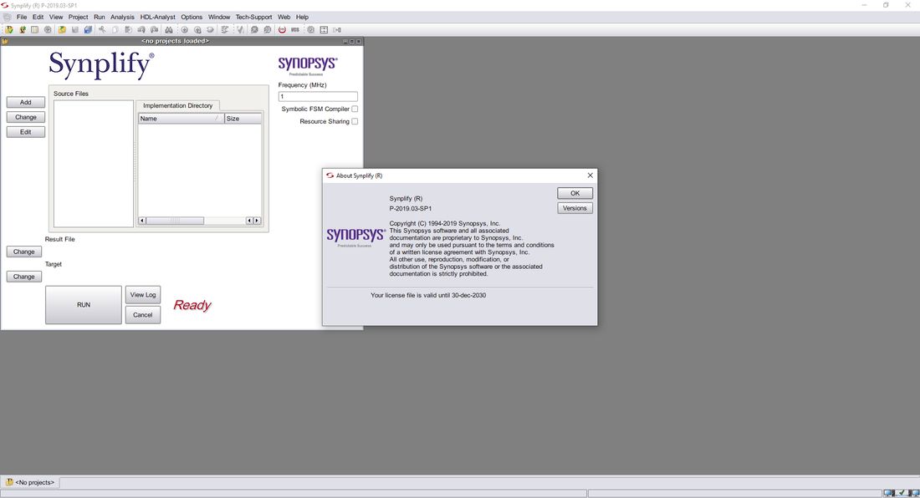Viewport: 920px width, 498px height.
Task: Click the check-mark syntax check toolbar icon
Action: coord(240,29)
